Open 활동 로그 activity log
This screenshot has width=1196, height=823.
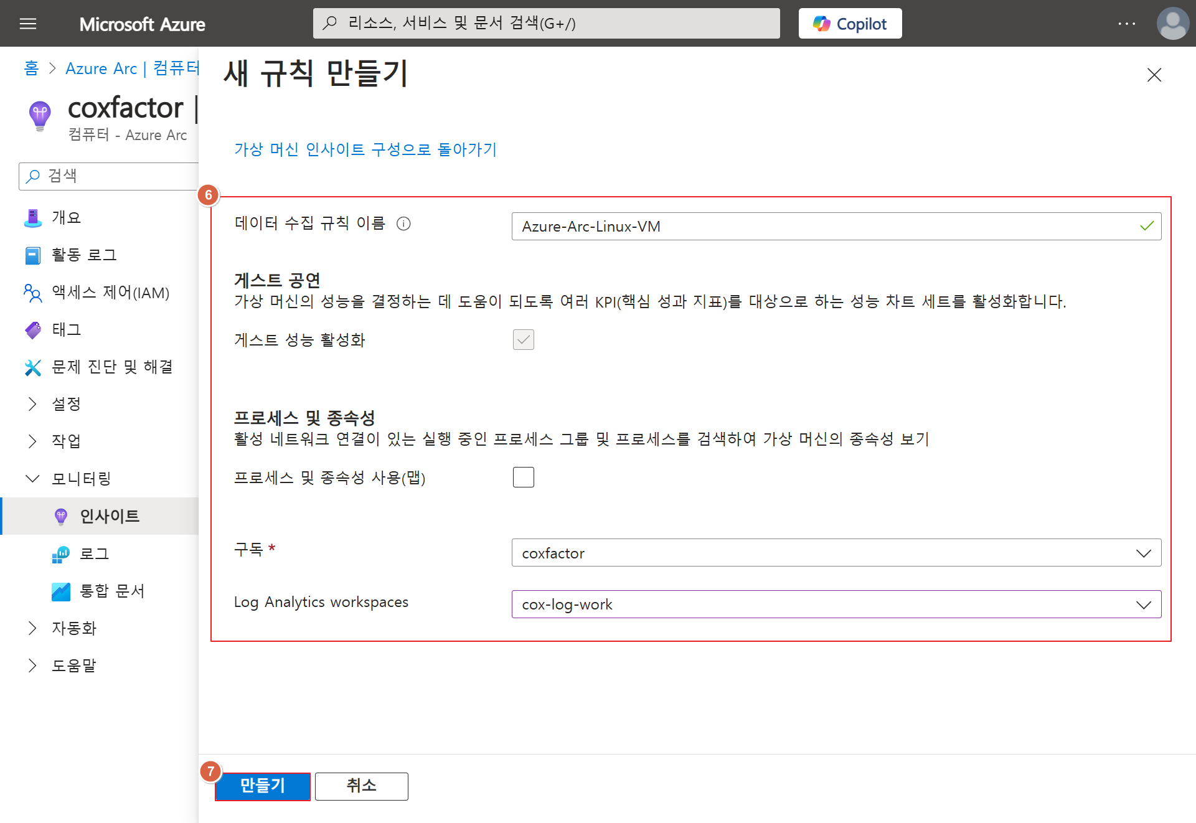click(84, 255)
